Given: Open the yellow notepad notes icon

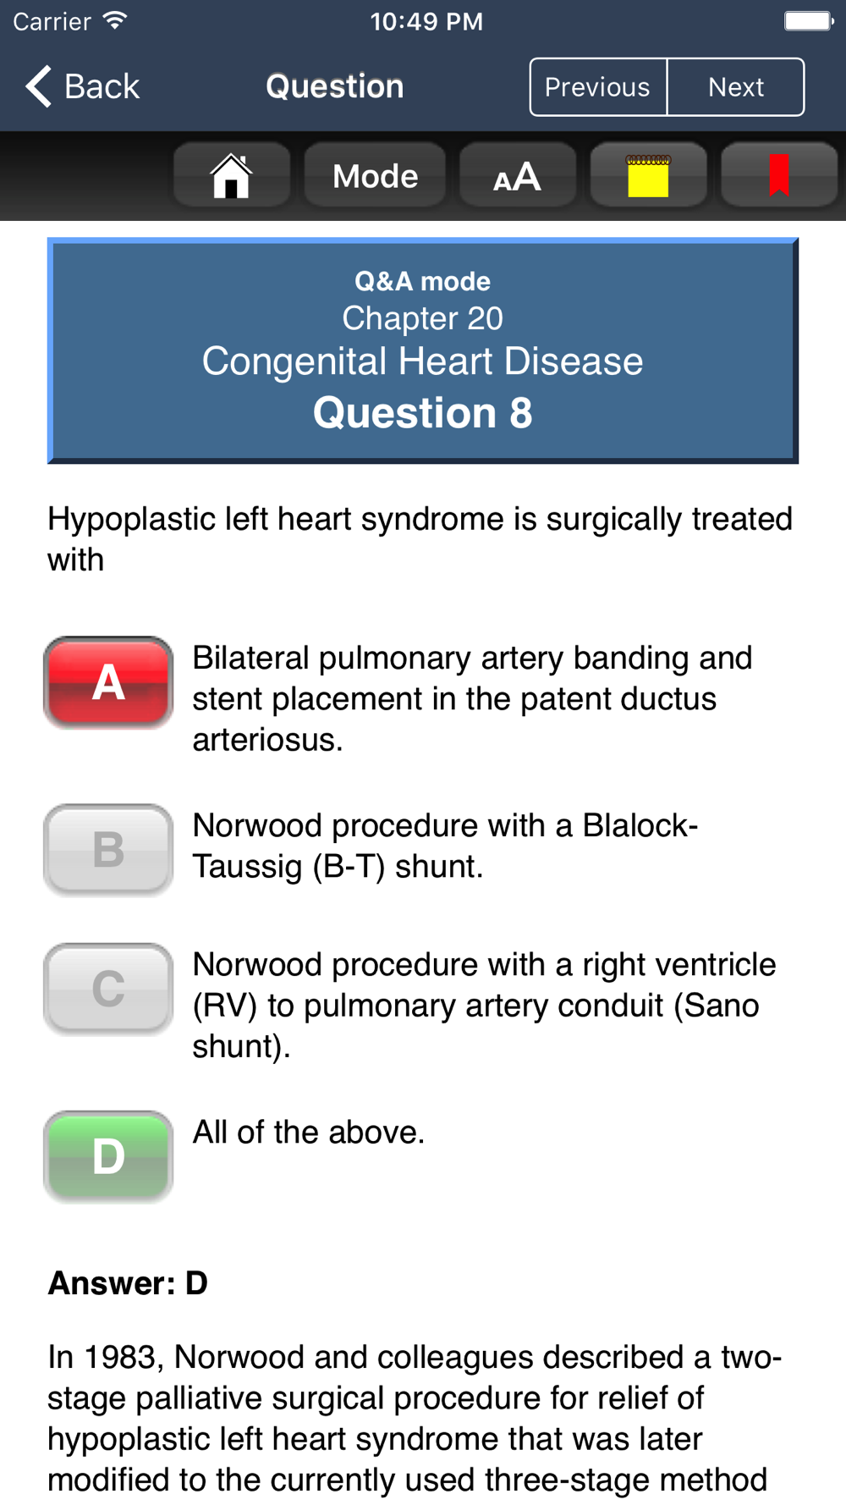Looking at the screenshot, I should [x=648, y=175].
